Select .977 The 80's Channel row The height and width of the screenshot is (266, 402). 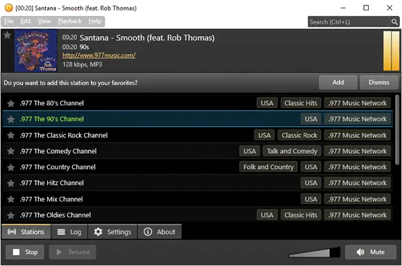point(198,103)
